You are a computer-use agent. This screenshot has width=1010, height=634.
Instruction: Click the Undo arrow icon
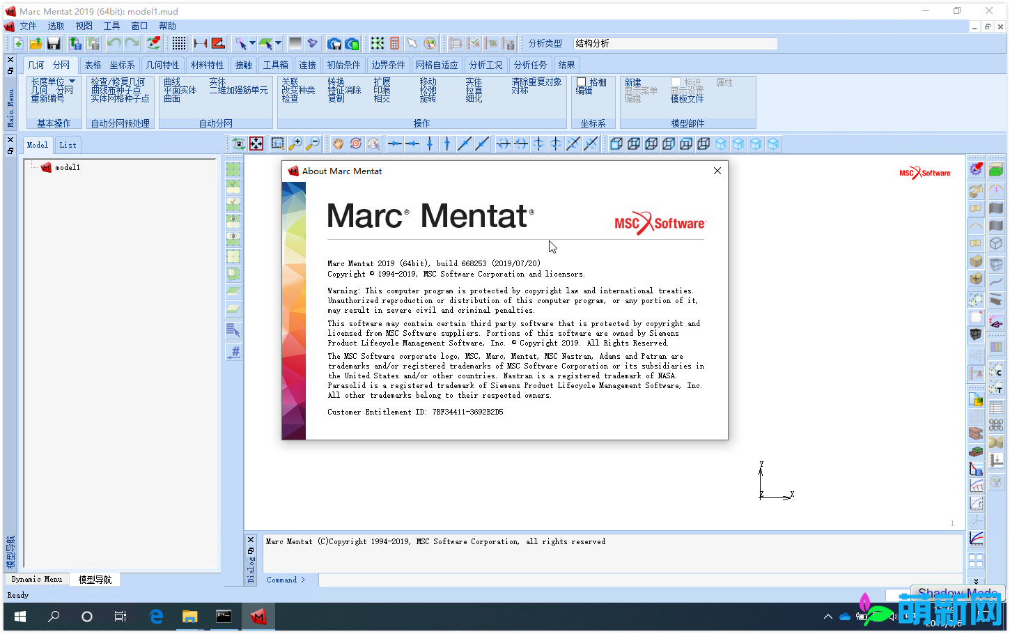pyautogui.click(x=114, y=43)
